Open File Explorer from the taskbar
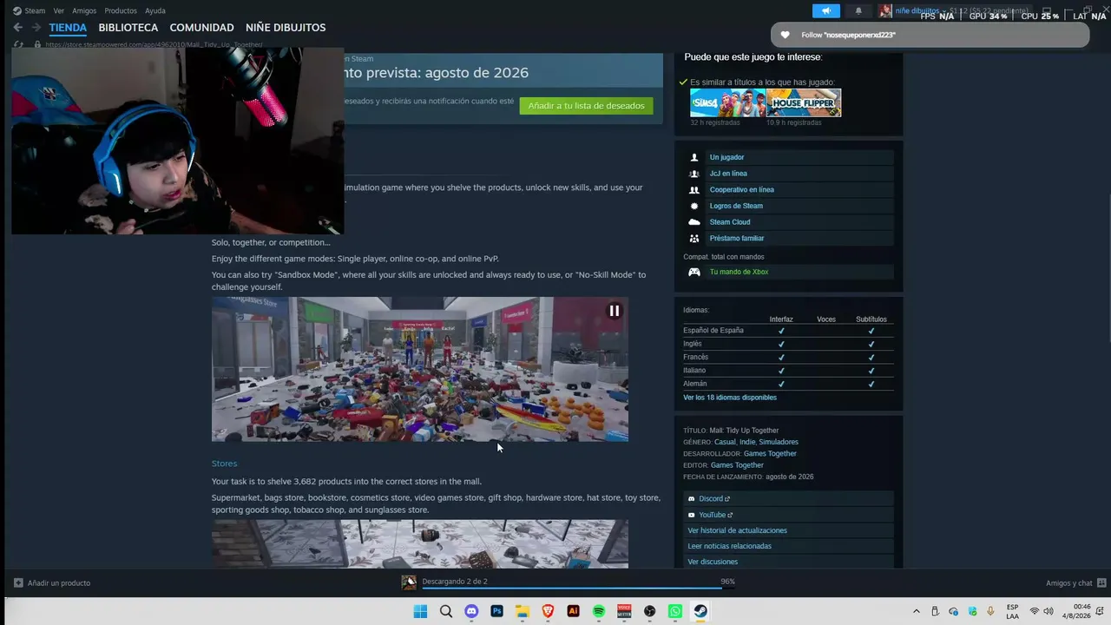 tap(523, 611)
